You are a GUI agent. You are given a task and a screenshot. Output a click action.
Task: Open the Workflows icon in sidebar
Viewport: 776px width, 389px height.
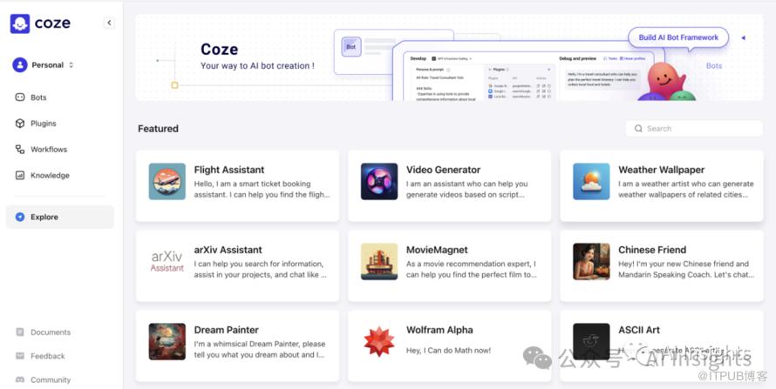(20, 149)
